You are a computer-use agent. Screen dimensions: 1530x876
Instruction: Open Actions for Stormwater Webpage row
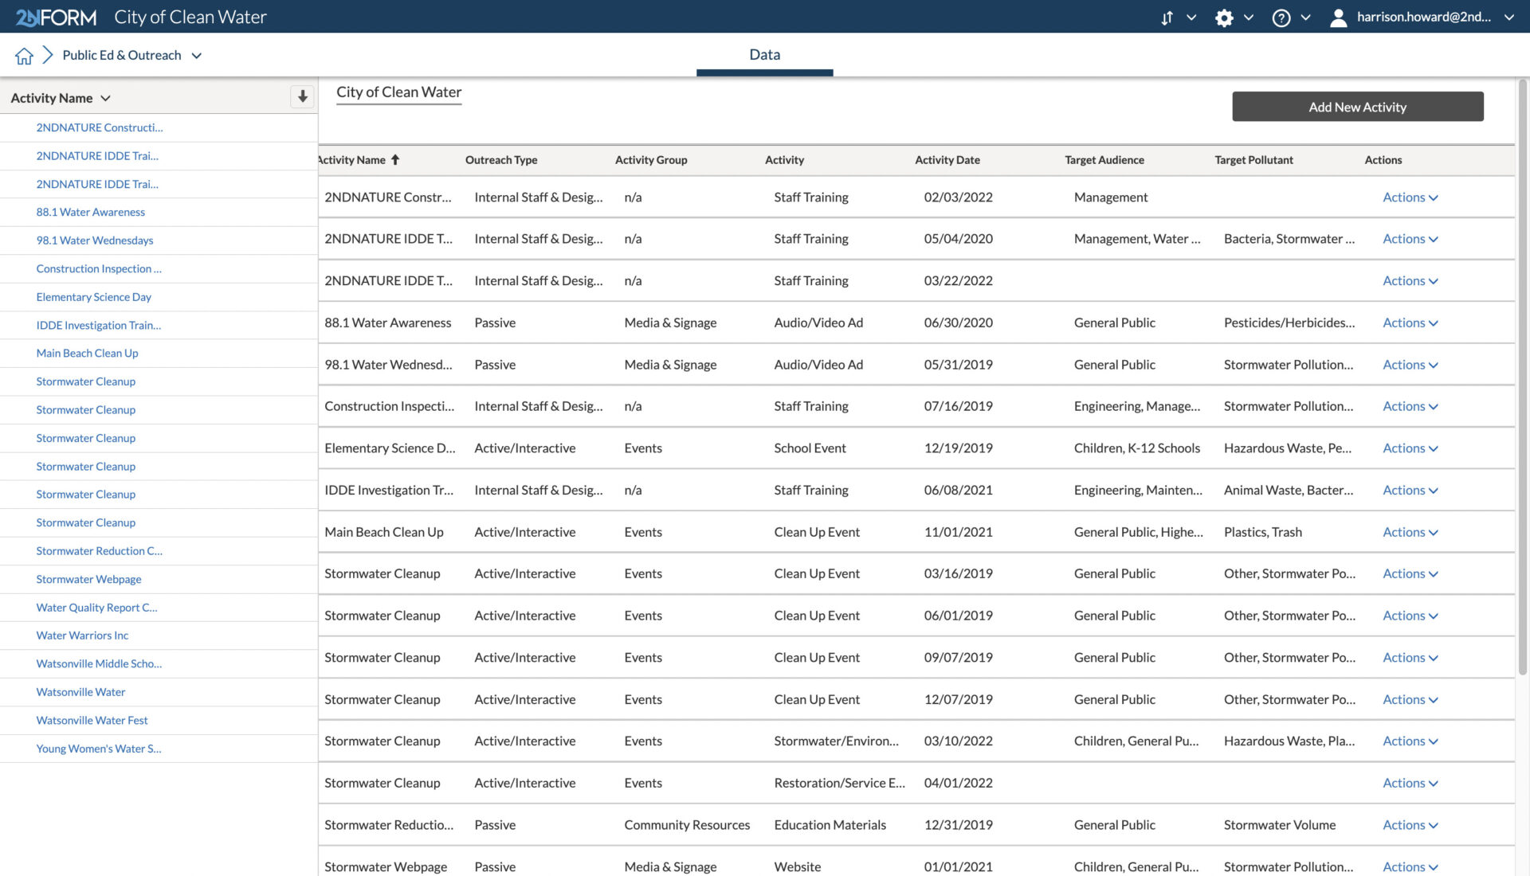coord(1410,866)
